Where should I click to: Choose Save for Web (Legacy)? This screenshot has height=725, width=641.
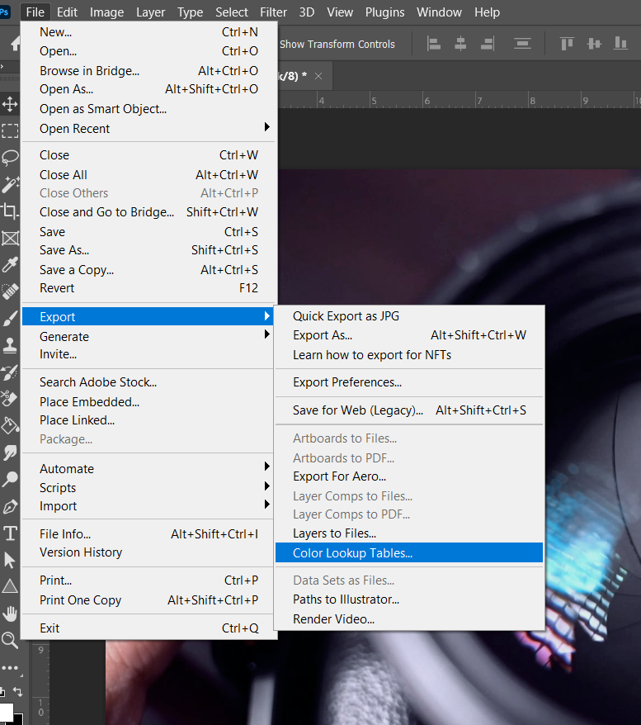[409, 410]
